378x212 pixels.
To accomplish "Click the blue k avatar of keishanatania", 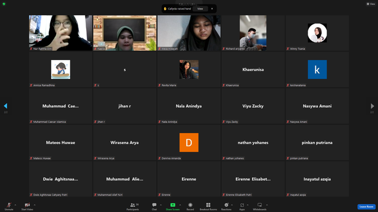I will pyautogui.click(x=317, y=69).
